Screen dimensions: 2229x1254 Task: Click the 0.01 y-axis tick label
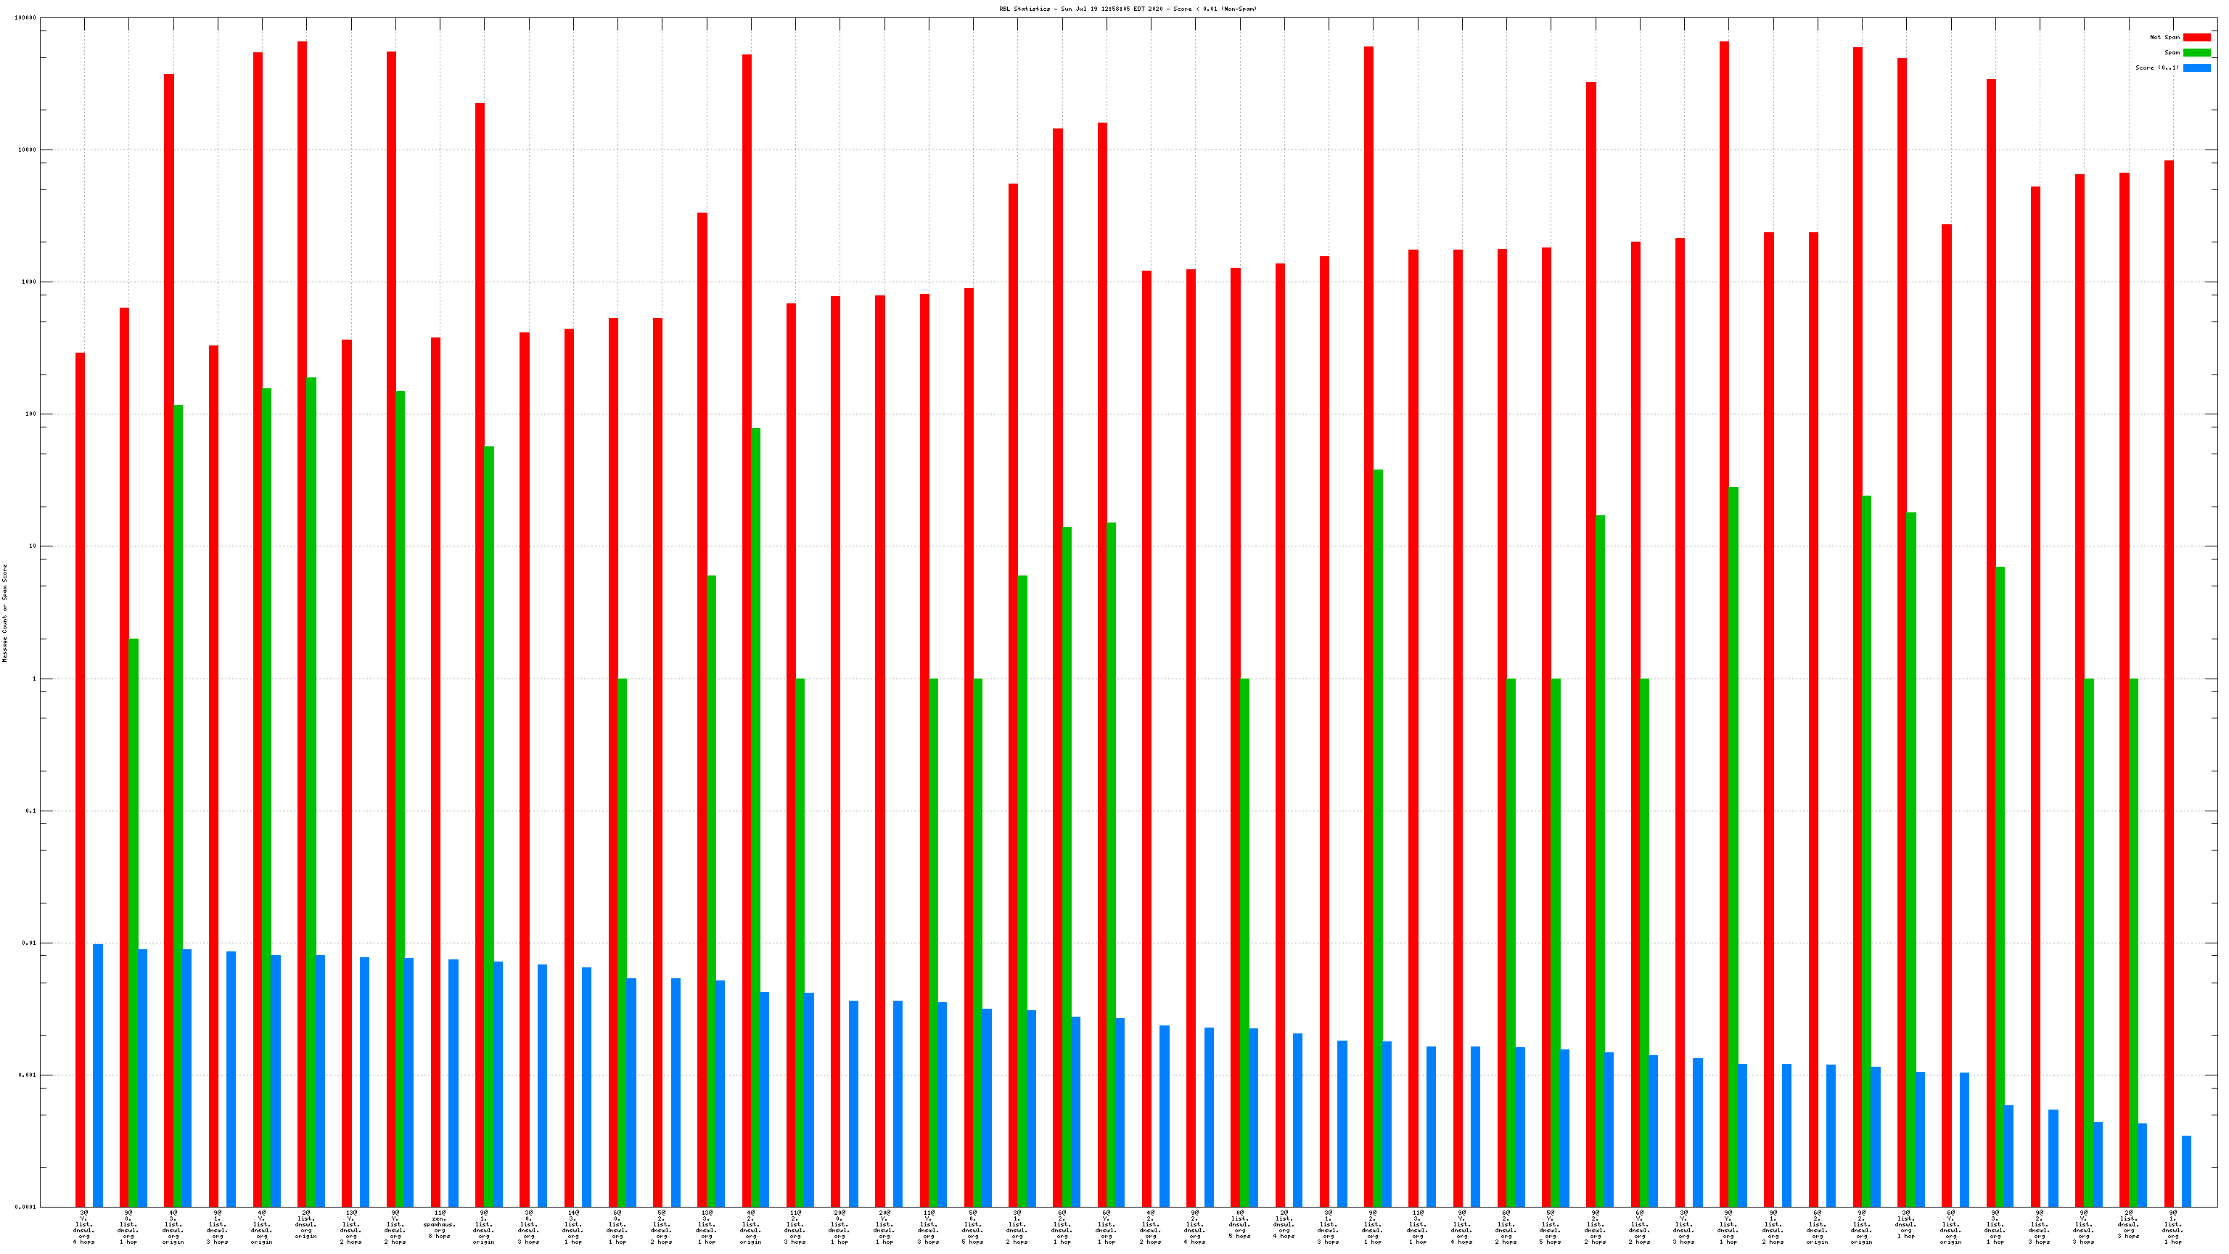[28, 943]
